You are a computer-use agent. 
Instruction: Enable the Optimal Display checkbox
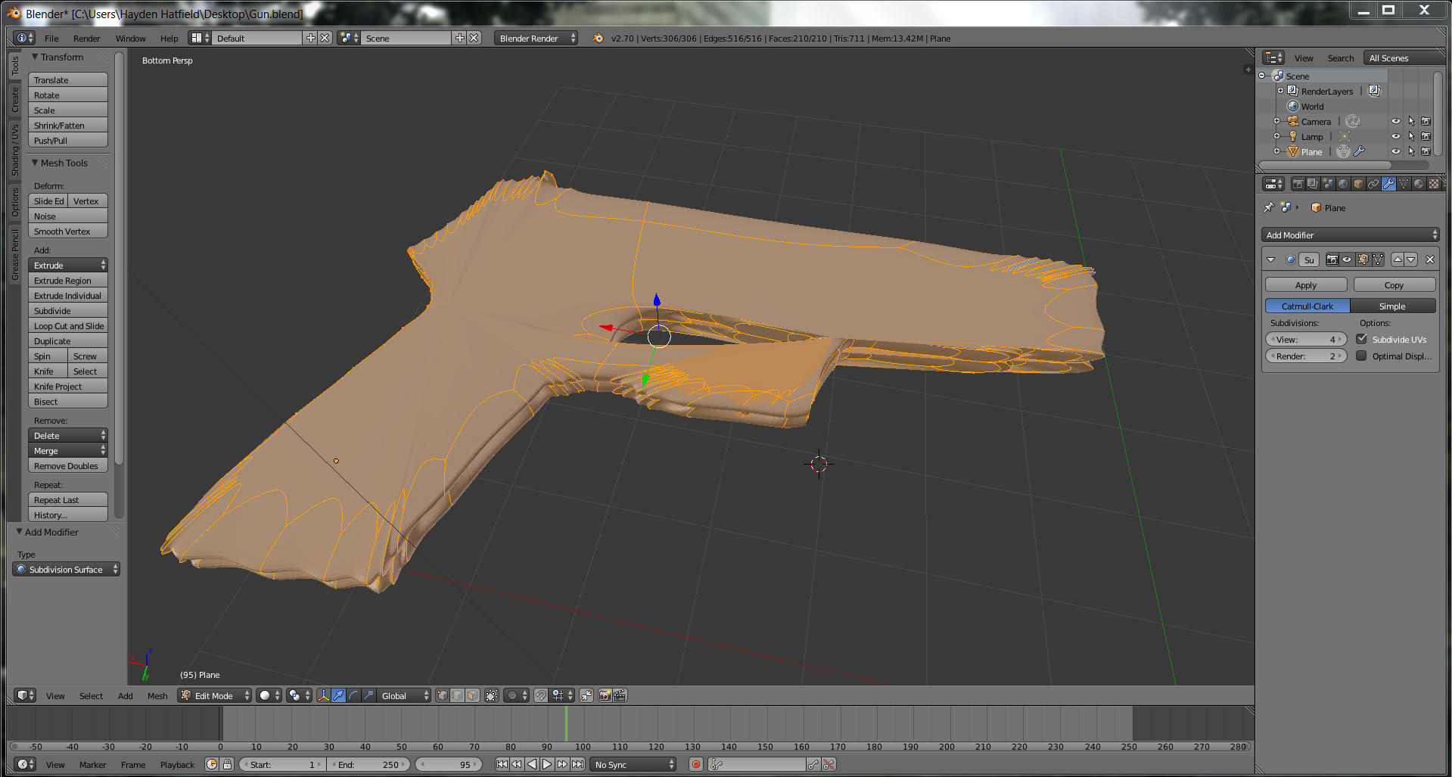[1361, 356]
